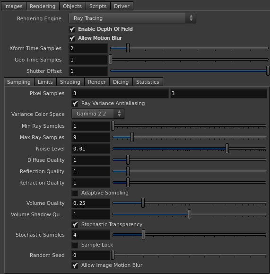Click the Volume Quality slider handle
Screen dimensions: 270x274
click(x=143, y=203)
